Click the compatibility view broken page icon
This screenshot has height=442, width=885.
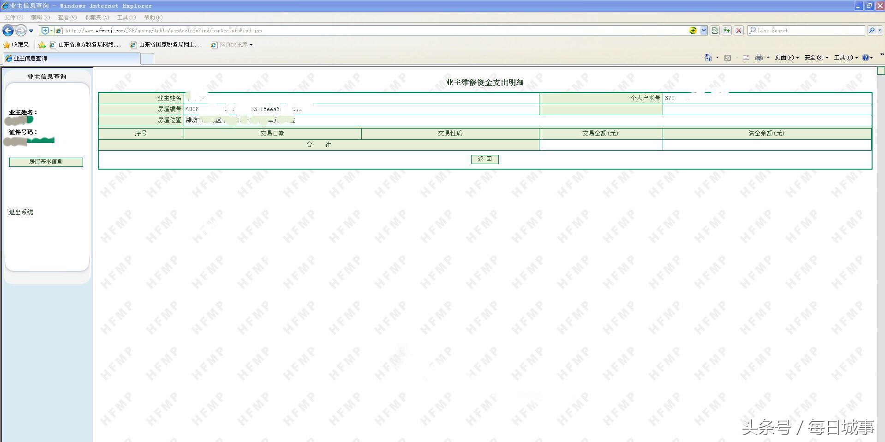point(715,30)
